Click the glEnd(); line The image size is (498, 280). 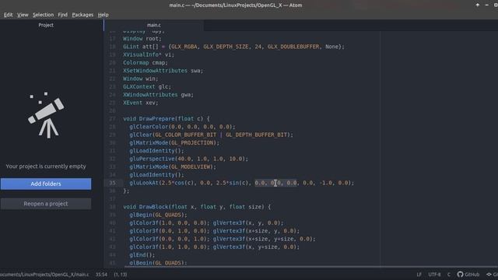pyautogui.click(x=142, y=255)
